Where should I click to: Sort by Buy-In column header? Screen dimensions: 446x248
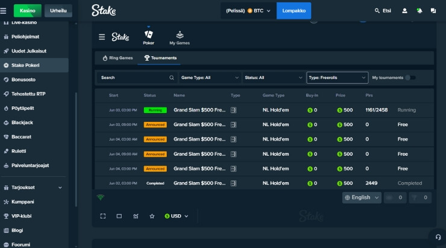312,95
